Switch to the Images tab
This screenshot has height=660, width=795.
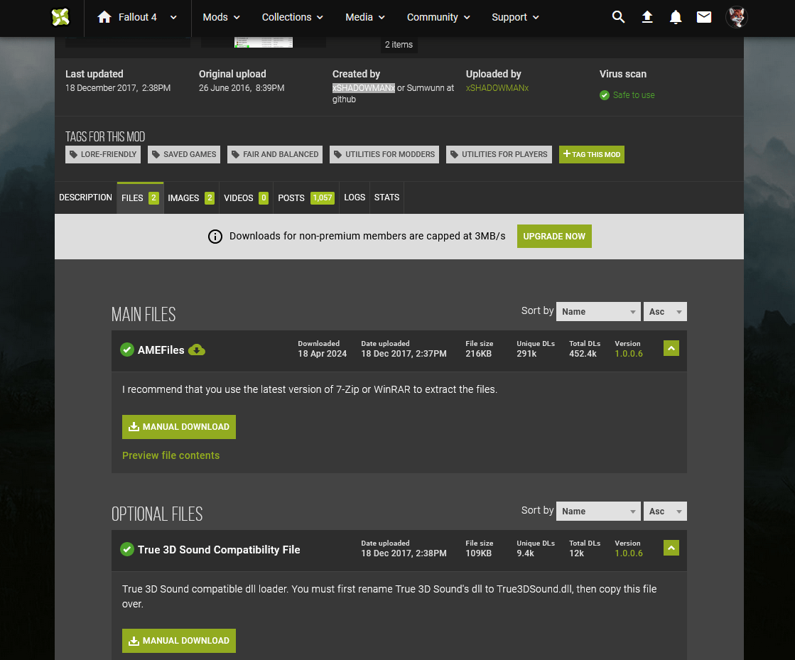191,198
